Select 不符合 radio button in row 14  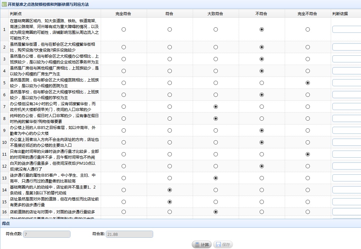[262, 190]
